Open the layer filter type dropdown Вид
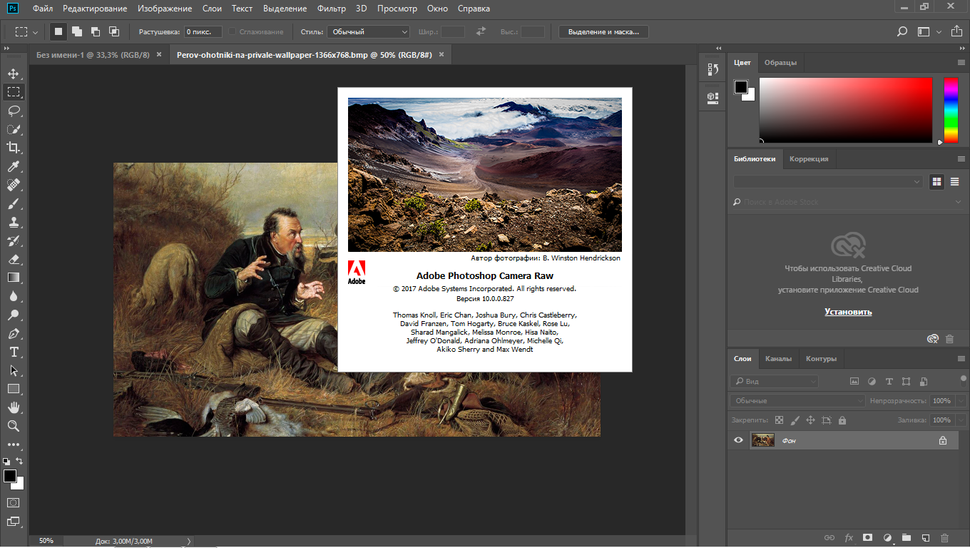This screenshot has width=970, height=548. 774,382
